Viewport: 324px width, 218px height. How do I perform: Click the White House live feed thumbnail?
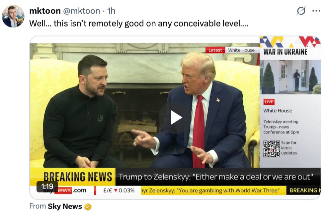290,77
